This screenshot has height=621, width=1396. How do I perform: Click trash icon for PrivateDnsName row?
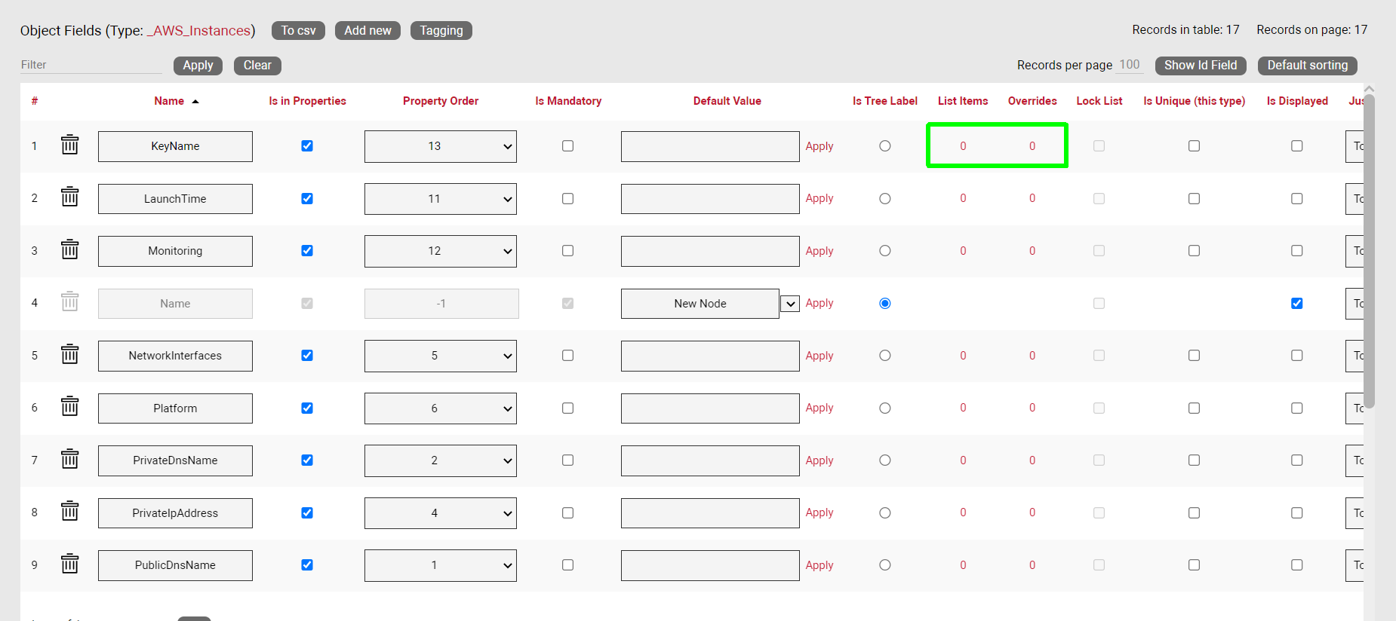pos(69,459)
